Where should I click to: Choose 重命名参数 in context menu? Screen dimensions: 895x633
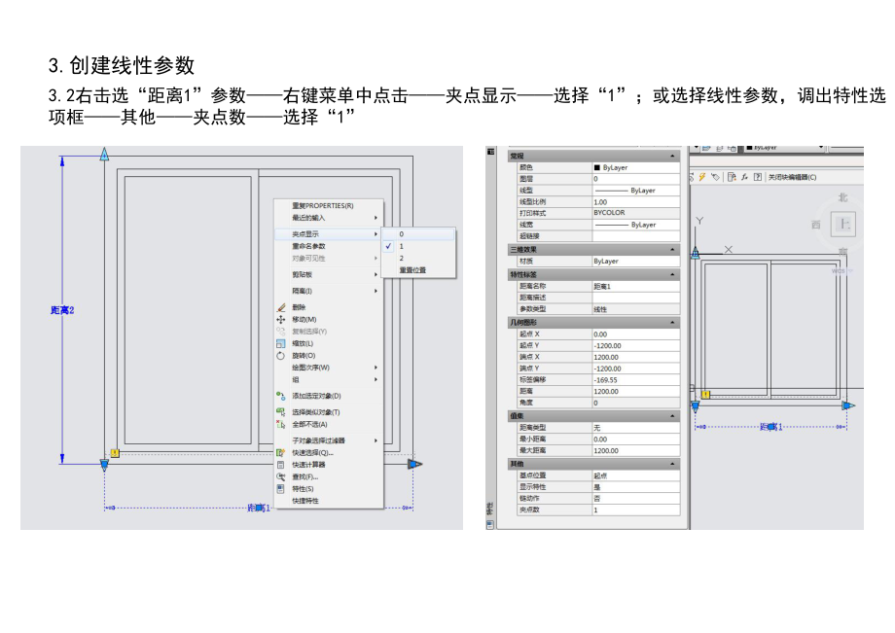328,246
